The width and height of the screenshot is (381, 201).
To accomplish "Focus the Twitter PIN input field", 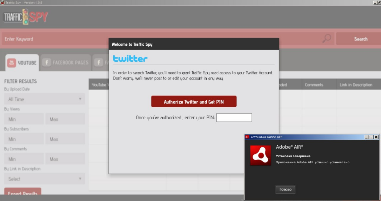I will point(234,118).
